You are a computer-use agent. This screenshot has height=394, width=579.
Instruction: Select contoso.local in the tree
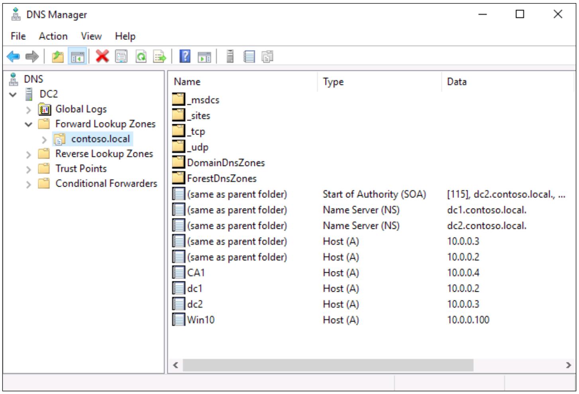pyautogui.click(x=100, y=139)
